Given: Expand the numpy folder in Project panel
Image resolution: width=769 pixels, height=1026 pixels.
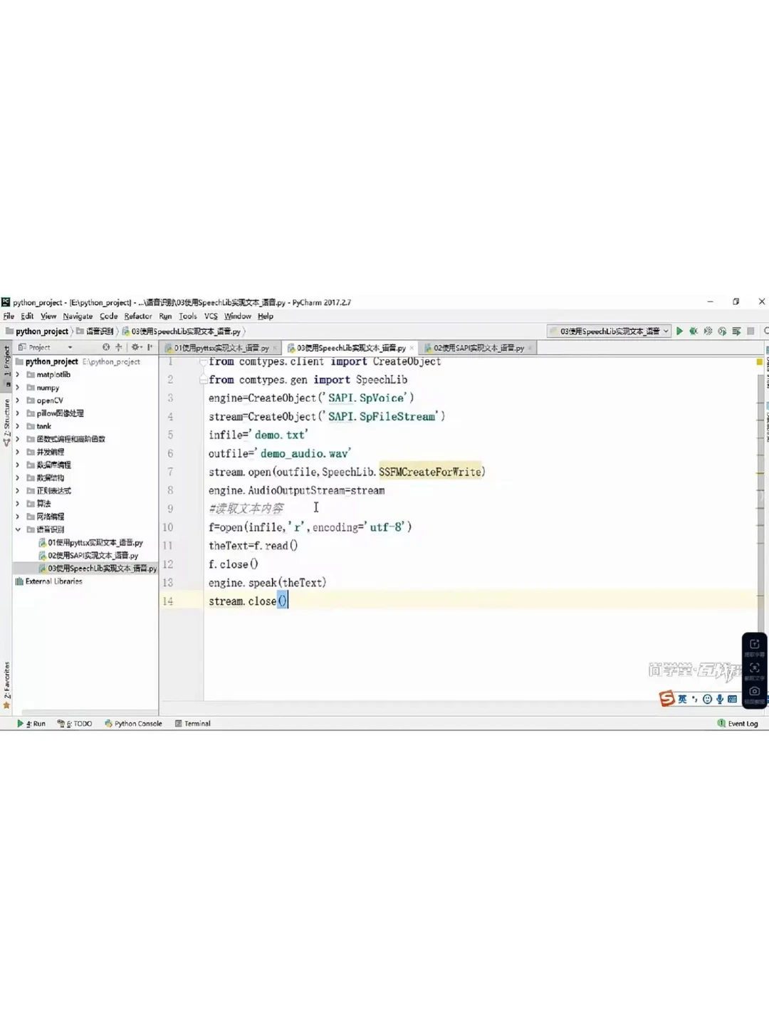Looking at the screenshot, I should tap(17, 387).
